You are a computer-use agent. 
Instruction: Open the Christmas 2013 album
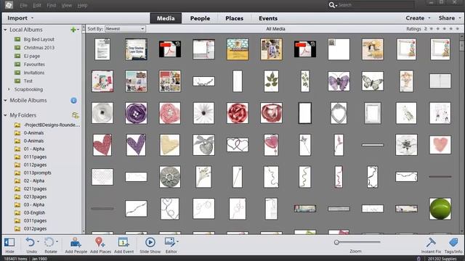click(39, 48)
